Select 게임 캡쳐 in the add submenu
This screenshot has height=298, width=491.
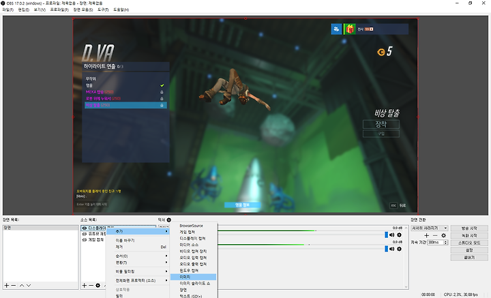point(193,232)
